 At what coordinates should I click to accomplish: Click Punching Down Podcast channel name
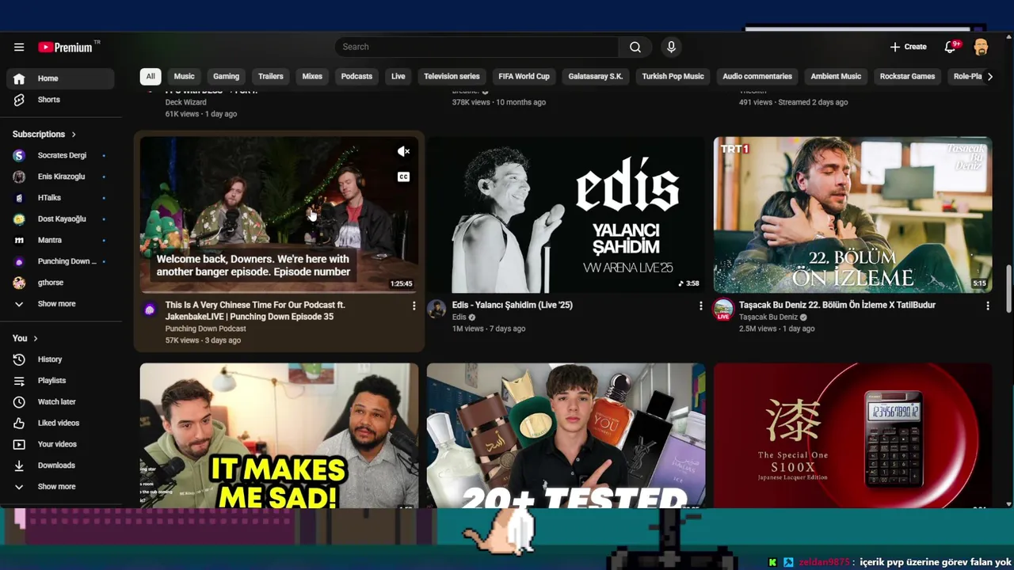tap(206, 329)
